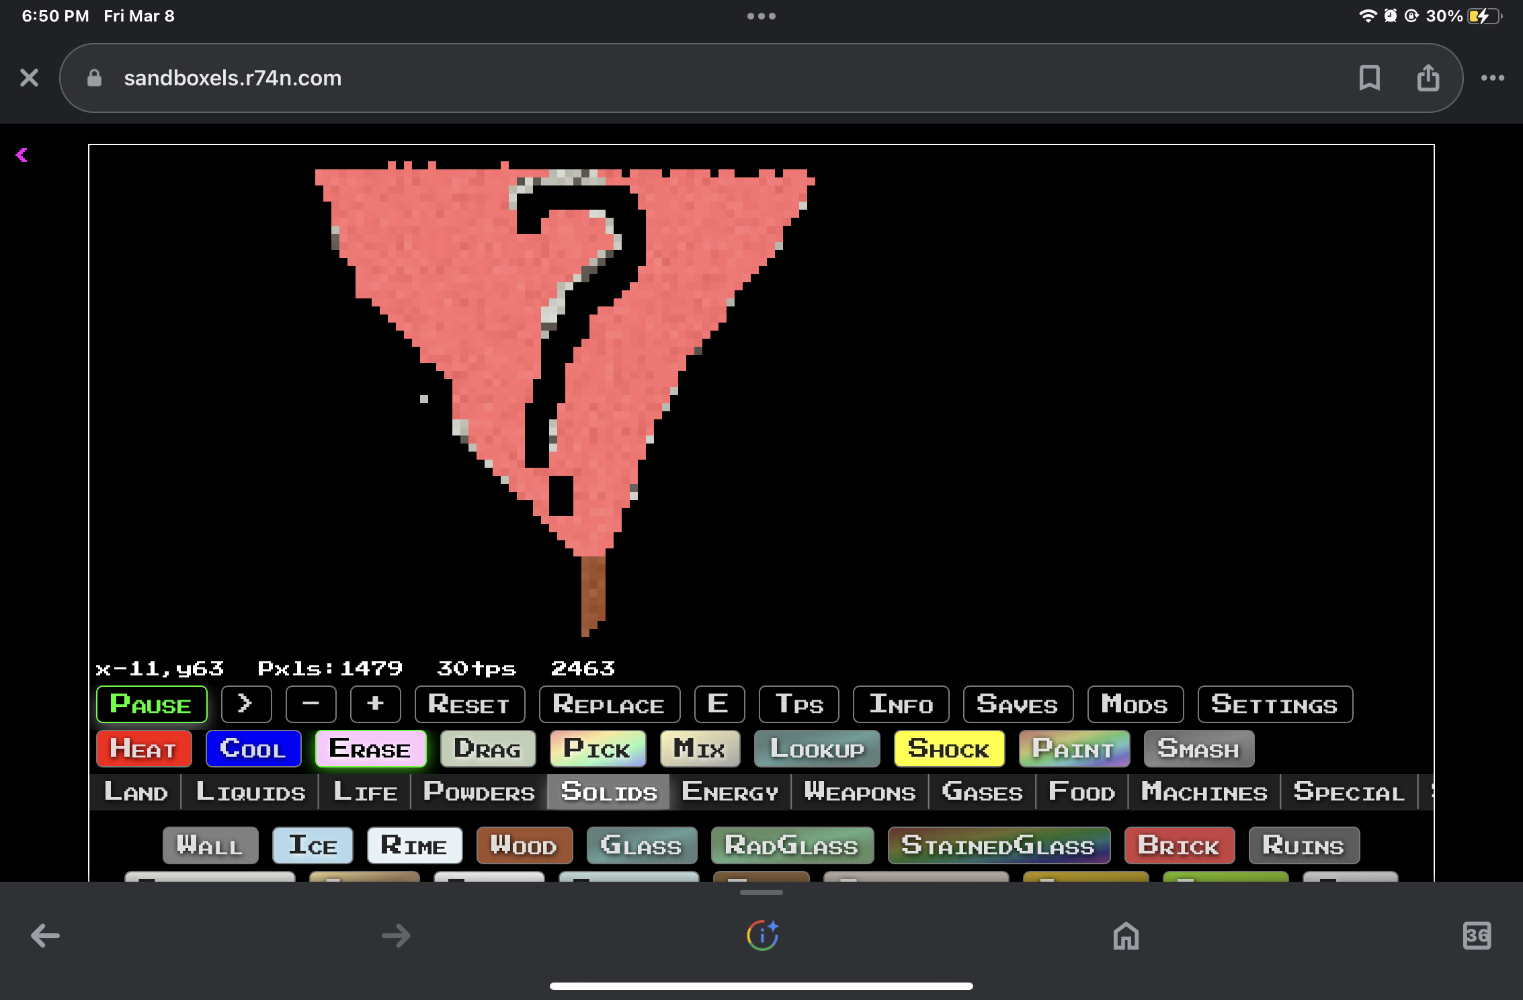Tap the share icon in address bar
Screen dimensions: 1523x1000
coord(1428,78)
